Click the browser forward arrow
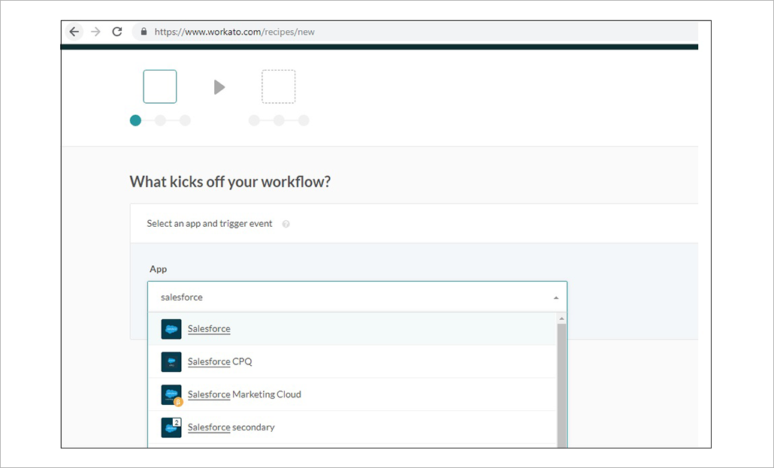 (x=95, y=32)
